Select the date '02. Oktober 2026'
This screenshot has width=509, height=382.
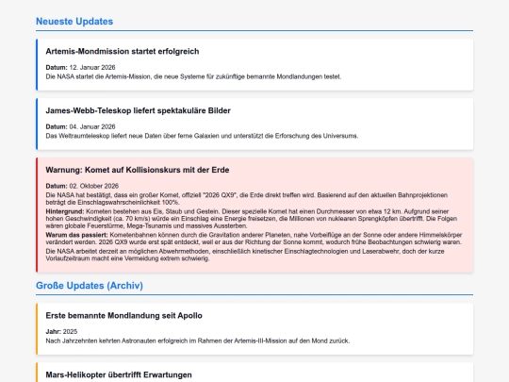pos(94,186)
